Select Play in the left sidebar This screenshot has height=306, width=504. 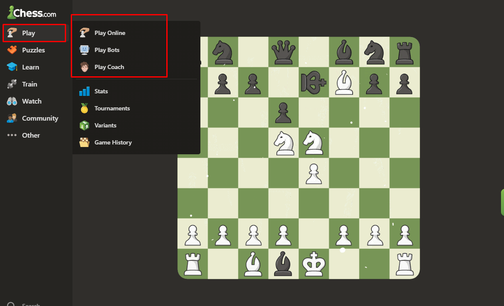coord(35,33)
